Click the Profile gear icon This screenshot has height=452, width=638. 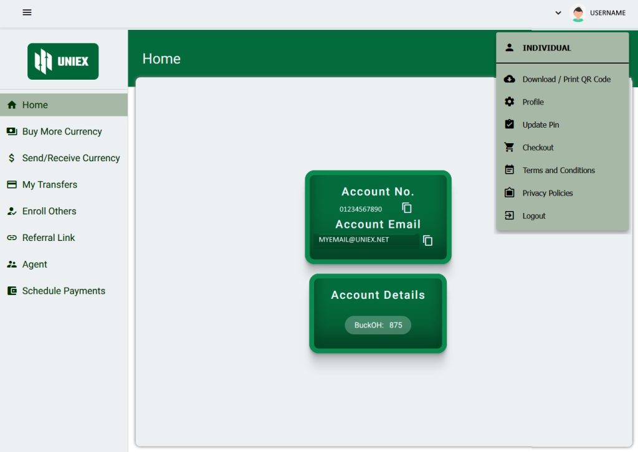(509, 102)
